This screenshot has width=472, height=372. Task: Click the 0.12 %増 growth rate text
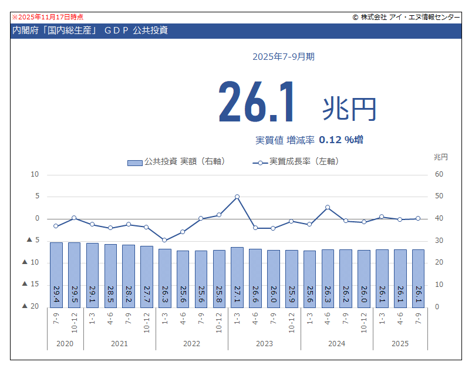[x=341, y=140]
